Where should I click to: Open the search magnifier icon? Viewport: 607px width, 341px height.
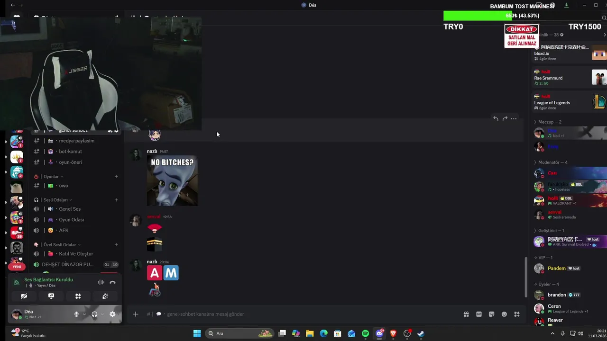(x=604, y=18)
